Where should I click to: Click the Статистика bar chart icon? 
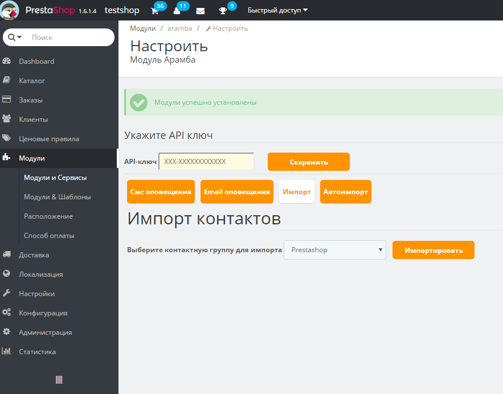tap(6, 351)
